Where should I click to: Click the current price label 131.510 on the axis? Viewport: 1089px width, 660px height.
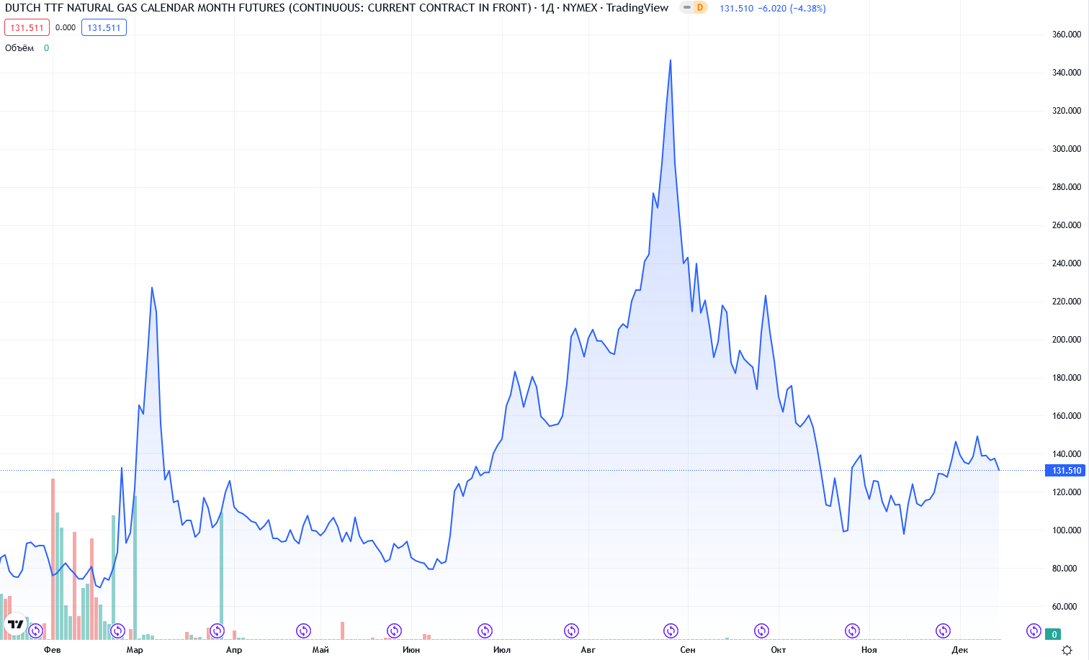(x=1066, y=471)
